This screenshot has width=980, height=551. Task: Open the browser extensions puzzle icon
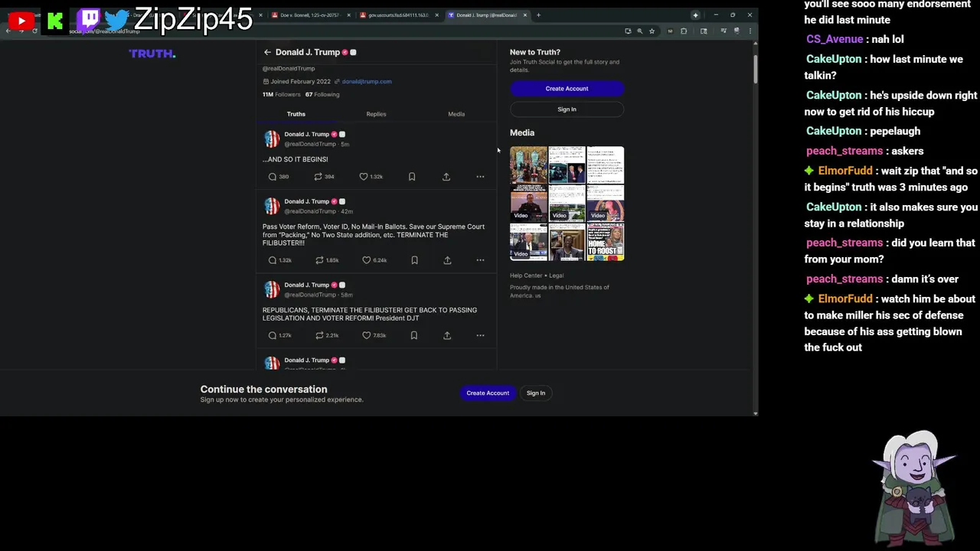[684, 31]
